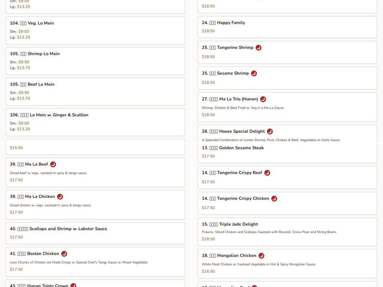Click the spicy icon beside Tangerine Shrimp
The image size is (383, 287).
point(259,48)
